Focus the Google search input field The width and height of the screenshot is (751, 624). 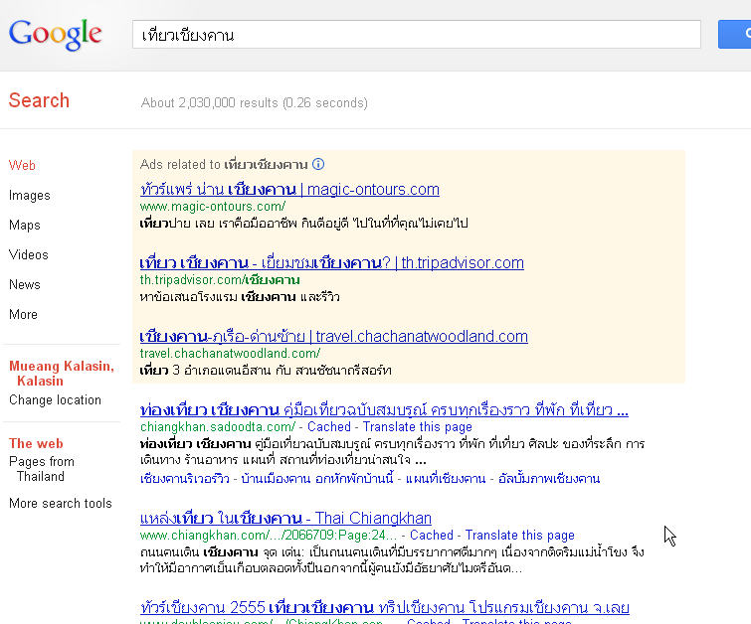(x=416, y=35)
